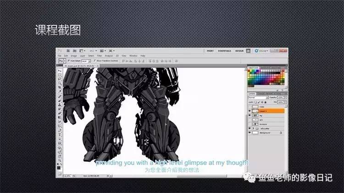Image resolution: width=344 pixels, height=193 pixels.
Task: Open the layer blend mode Normal dropdown
Action: (258, 97)
